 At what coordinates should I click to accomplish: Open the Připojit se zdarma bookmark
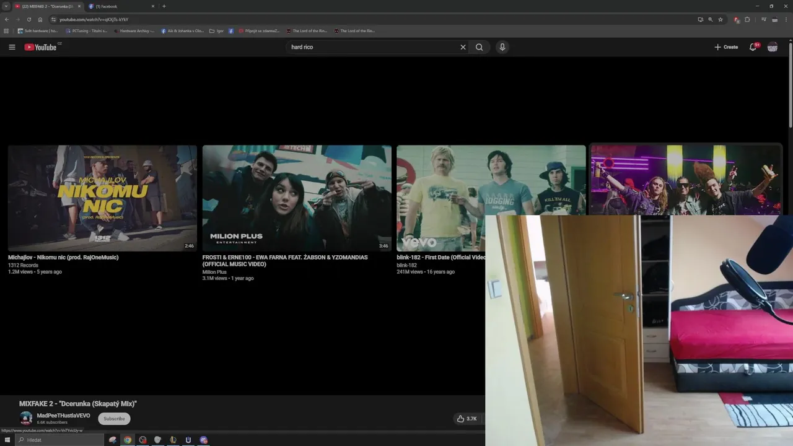click(259, 31)
